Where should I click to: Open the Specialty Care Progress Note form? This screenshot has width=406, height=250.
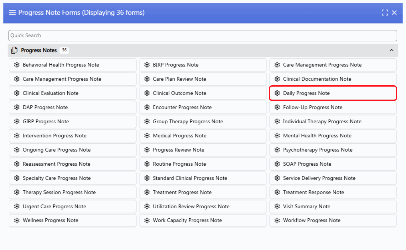click(73, 178)
